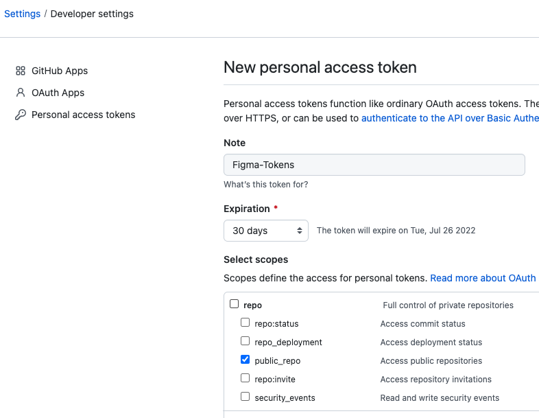Click the OAuth Apps person icon
The height and width of the screenshot is (418, 539).
[21, 93]
